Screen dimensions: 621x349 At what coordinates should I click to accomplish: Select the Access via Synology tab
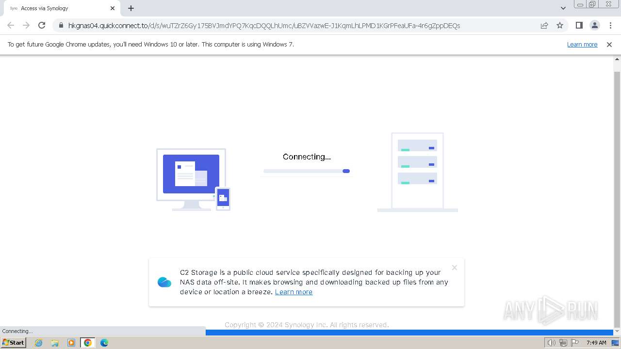click(x=62, y=8)
